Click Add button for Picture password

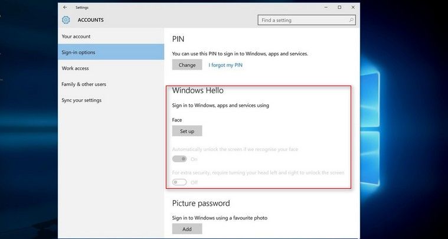(x=187, y=229)
